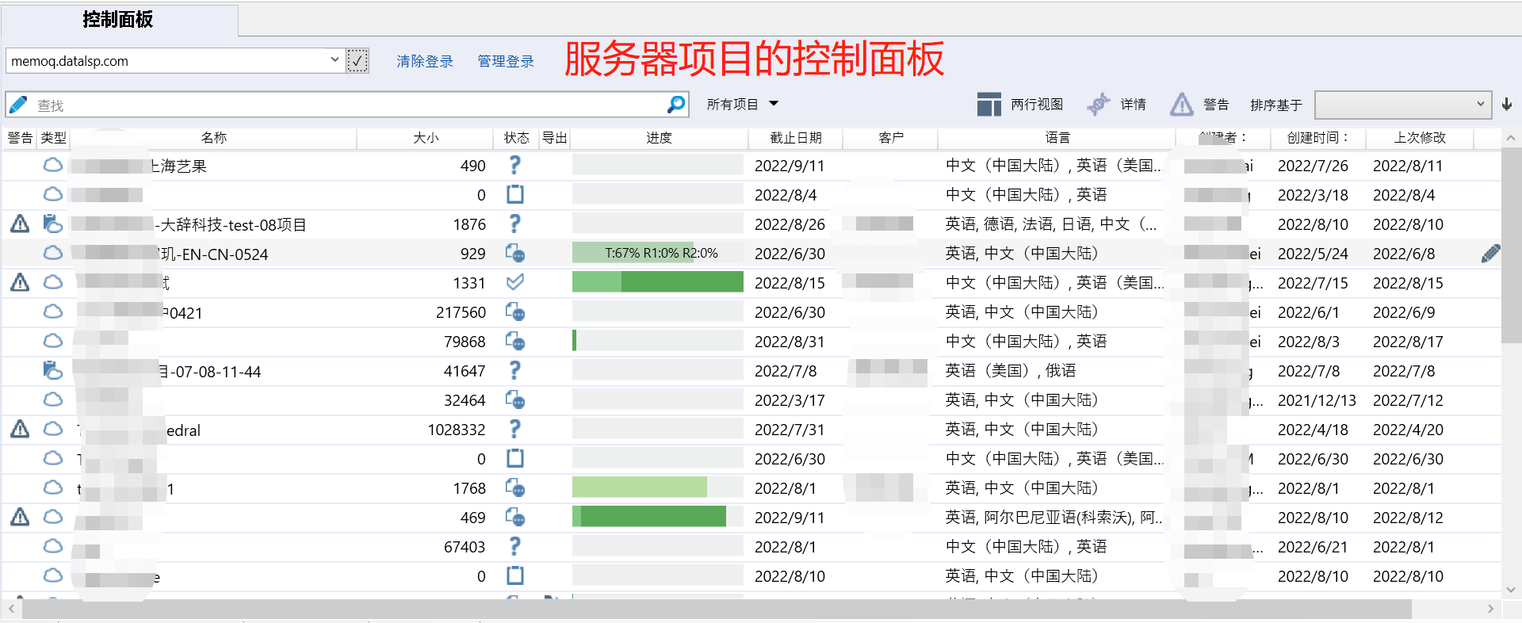Toggle the 警告 alerts button

1199,104
